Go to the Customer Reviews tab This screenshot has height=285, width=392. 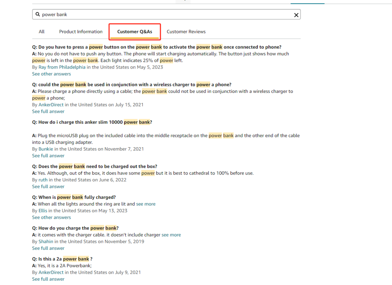186,32
